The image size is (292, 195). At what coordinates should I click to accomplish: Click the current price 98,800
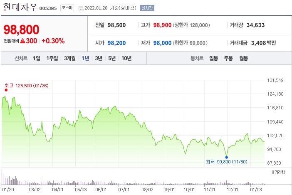21,30
